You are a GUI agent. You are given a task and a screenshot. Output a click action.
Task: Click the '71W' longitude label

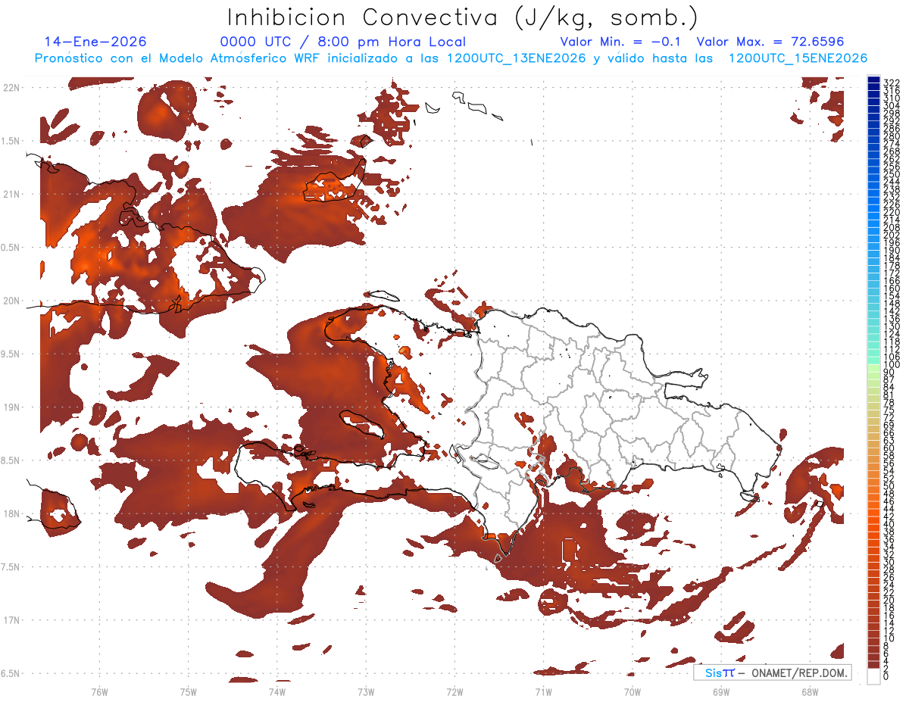pos(543,692)
